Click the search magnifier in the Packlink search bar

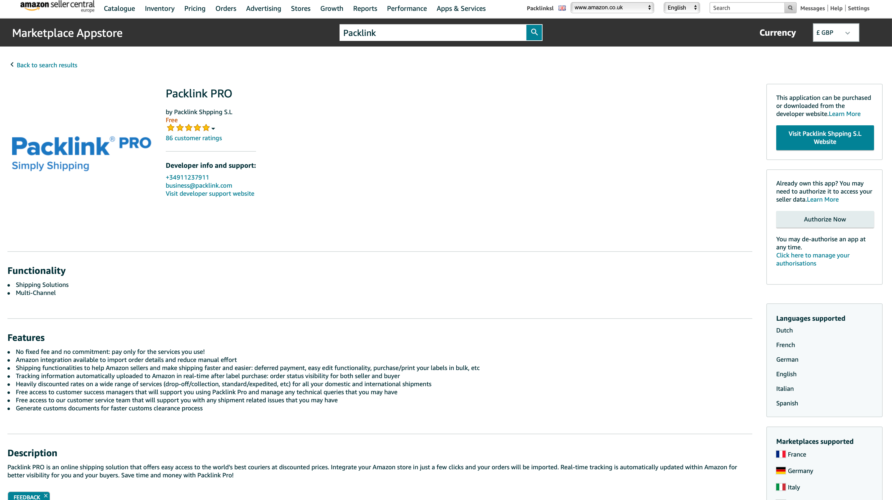pos(534,32)
